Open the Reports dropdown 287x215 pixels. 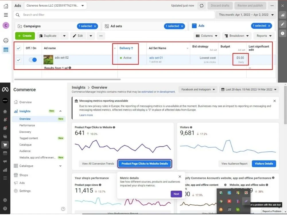tap(264, 36)
